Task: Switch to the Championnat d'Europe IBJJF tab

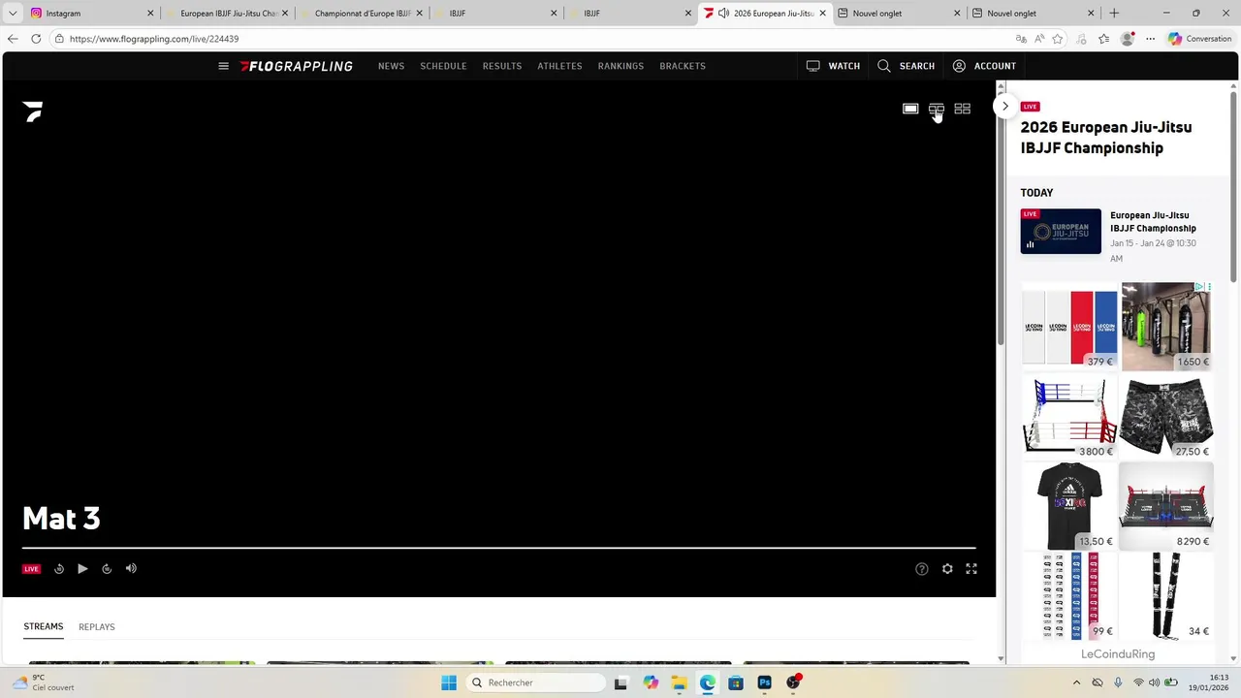Action: (363, 14)
